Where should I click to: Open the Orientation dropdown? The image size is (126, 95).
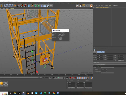pos(107,73)
